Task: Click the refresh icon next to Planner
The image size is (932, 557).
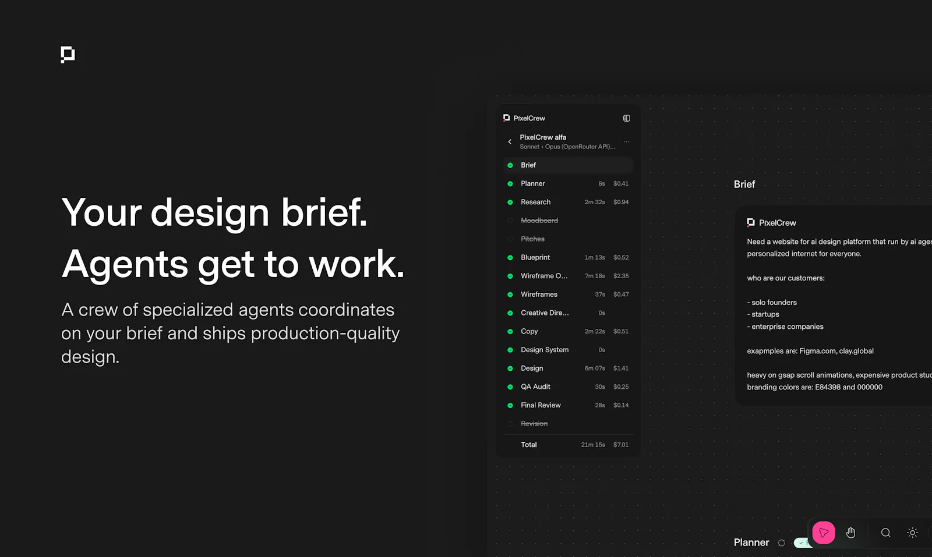Action: click(782, 543)
